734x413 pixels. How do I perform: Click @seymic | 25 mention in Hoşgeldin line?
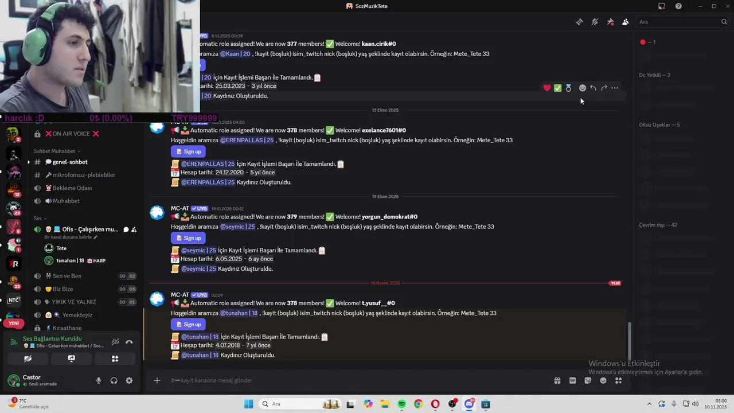click(x=238, y=227)
